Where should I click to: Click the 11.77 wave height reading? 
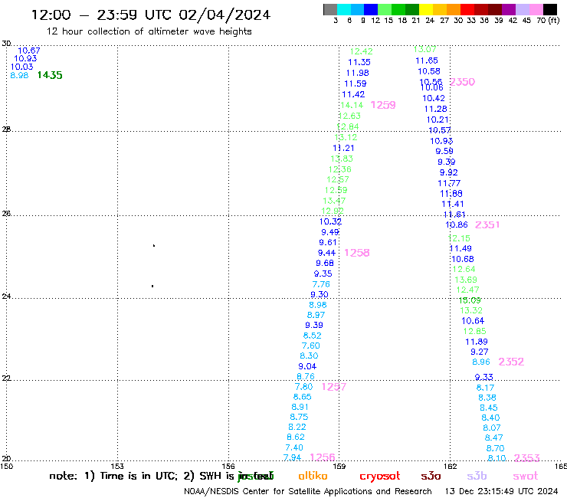tap(449, 183)
